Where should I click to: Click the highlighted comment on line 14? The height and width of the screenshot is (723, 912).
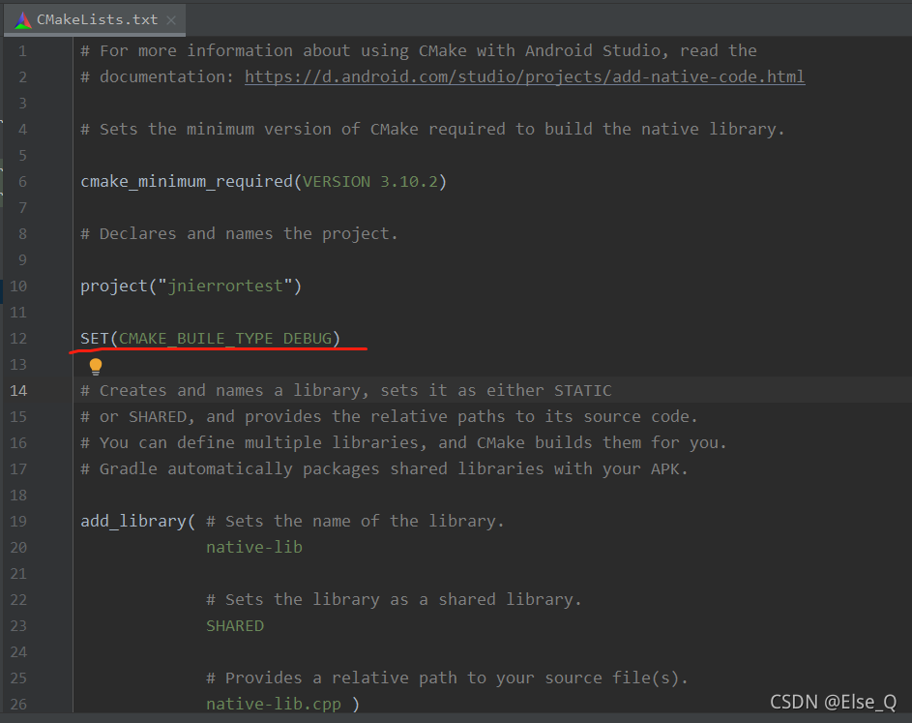pos(348,390)
